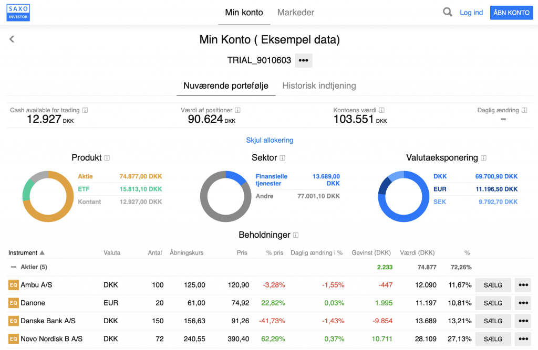538x350 pixels.
Task: Open Ambu A/S instrument name
Action: coord(36,285)
